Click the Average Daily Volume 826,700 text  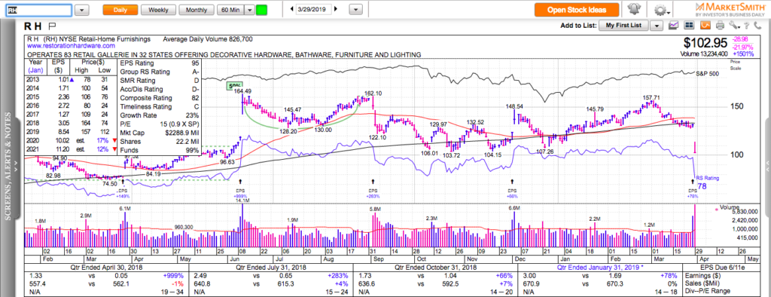[208, 39]
